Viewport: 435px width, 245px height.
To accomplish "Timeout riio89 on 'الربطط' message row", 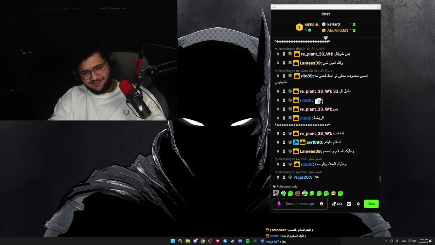I will click(x=284, y=118).
